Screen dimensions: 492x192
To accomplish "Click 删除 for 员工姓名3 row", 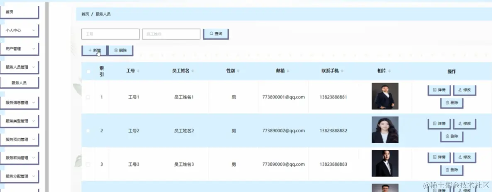I will click(x=452, y=170).
